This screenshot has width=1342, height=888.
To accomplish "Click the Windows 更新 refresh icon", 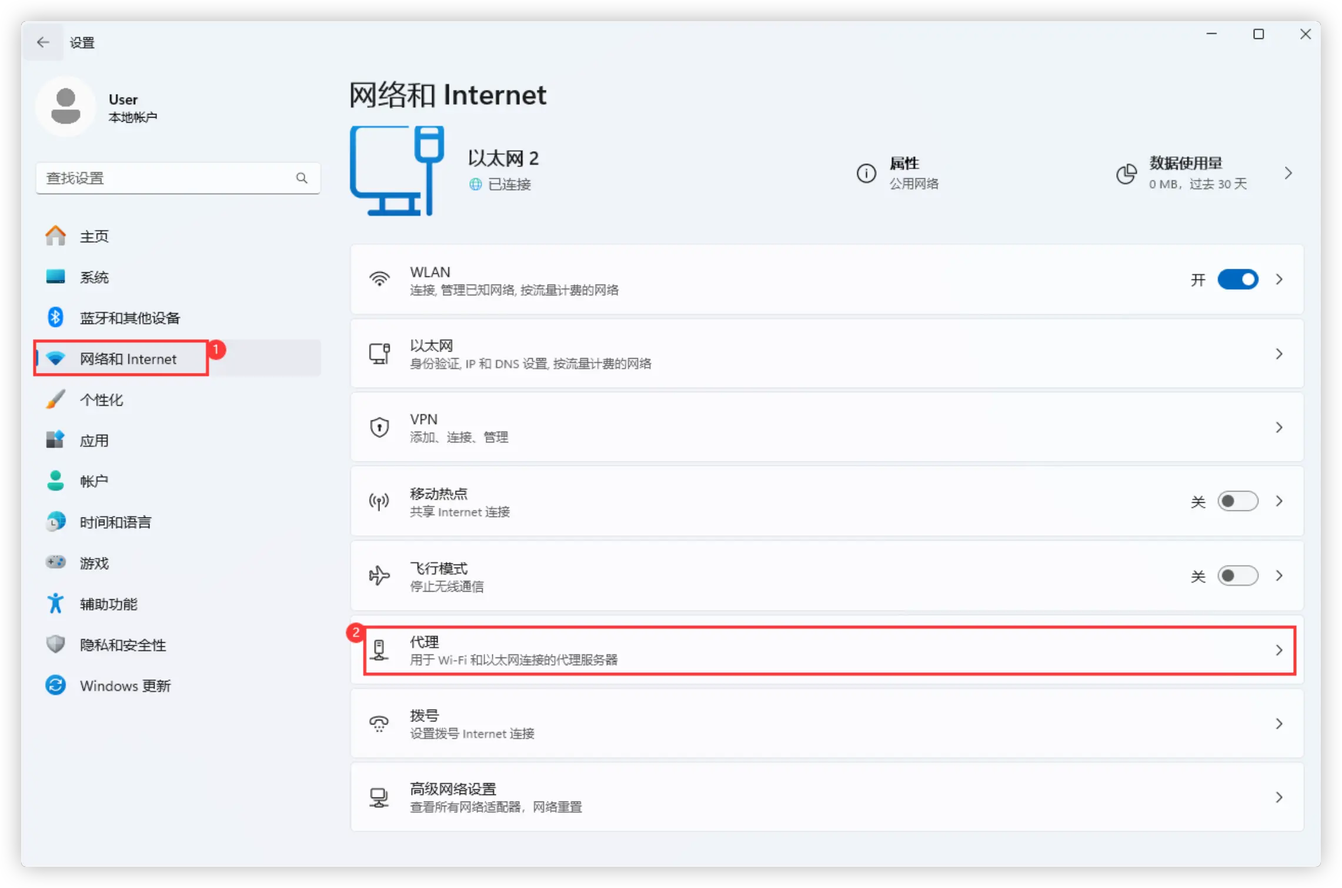I will pyautogui.click(x=56, y=685).
